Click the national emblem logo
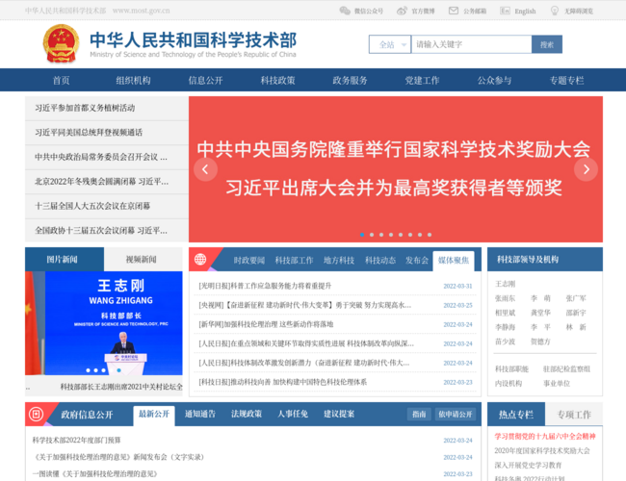Viewport: 626px width, 481px height. click(x=61, y=43)
